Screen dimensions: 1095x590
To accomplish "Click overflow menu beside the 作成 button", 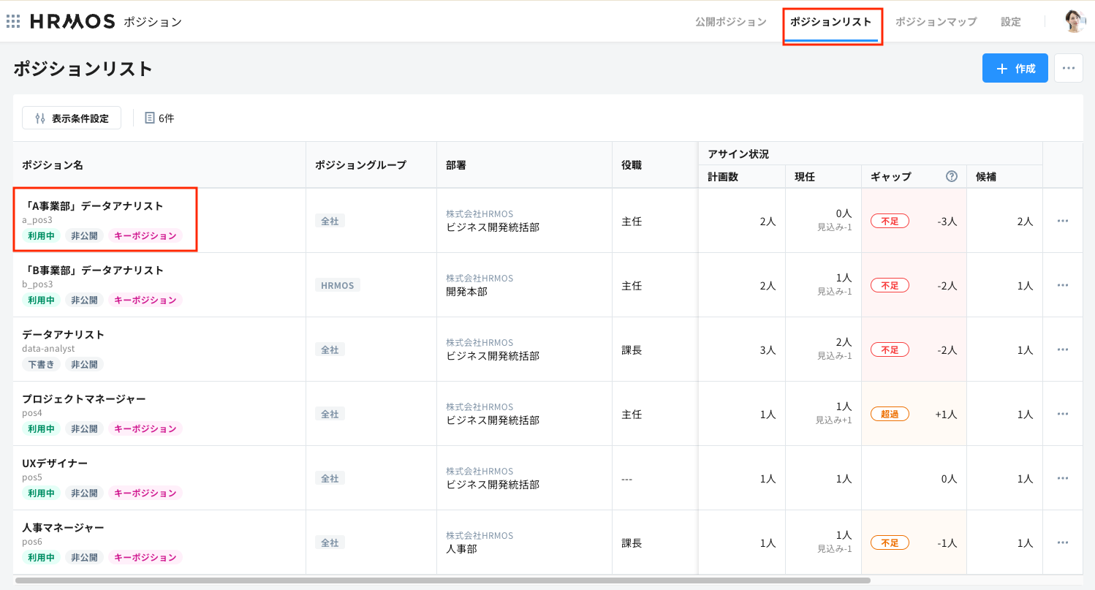I will coord(1068,67).
